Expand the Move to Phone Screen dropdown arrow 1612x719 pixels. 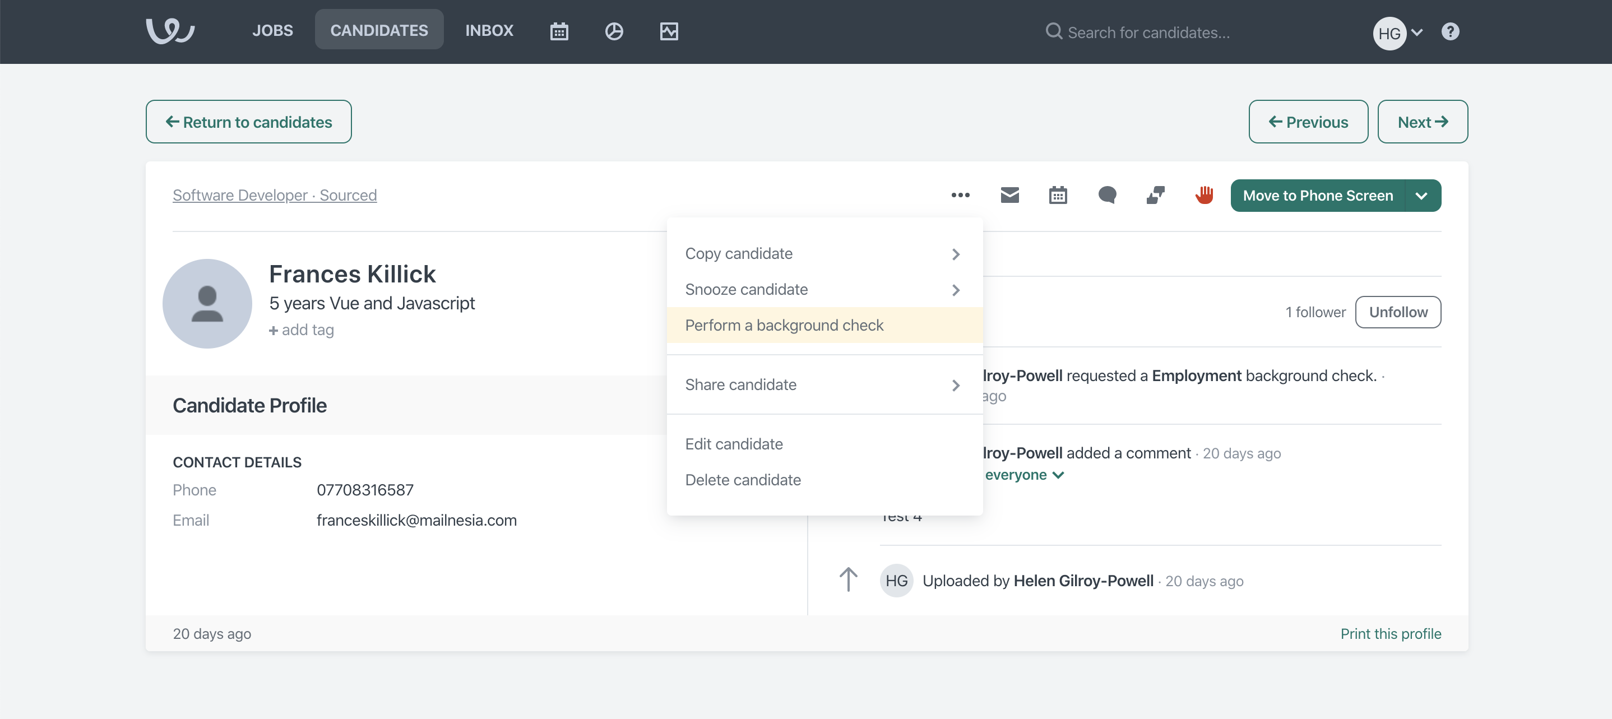click(x=1421, y=196)
